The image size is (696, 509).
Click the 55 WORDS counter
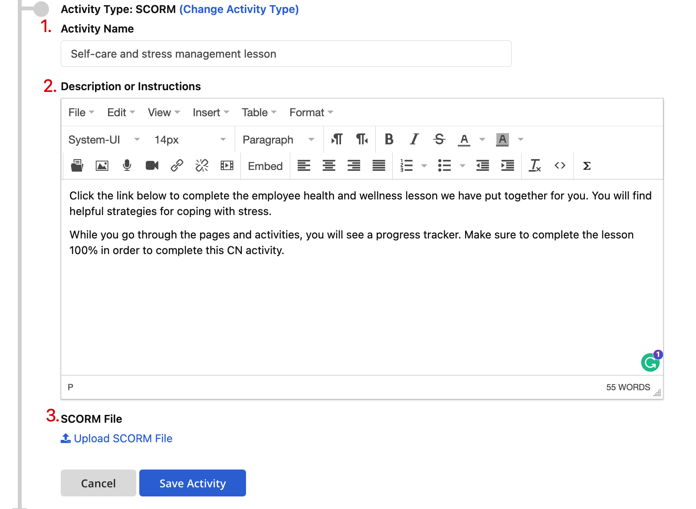(x=628, y=387)
